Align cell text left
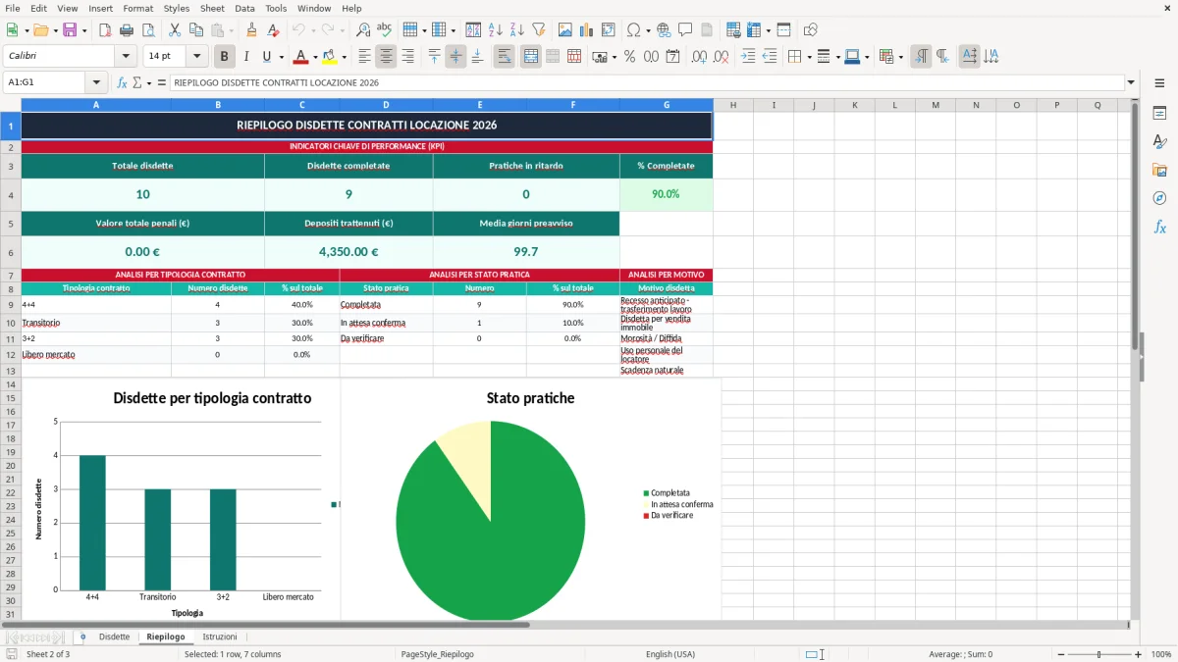 pos(365,57)
